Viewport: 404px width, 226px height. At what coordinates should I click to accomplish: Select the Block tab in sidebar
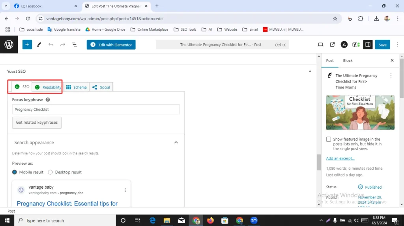click(x=348, y=61)
